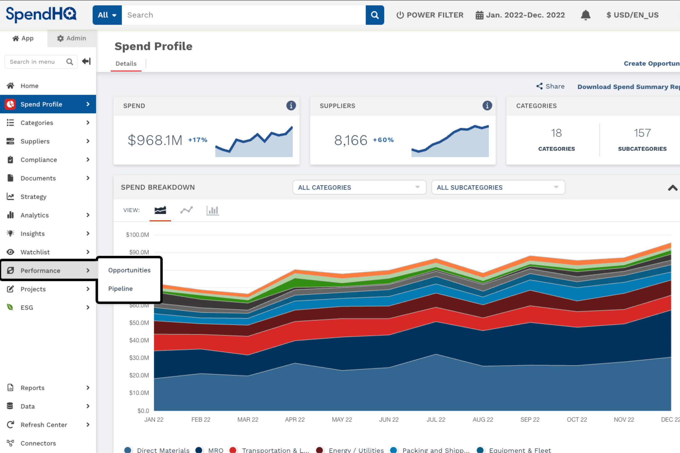Screen dimensions: 680x453
Task: Open the All Categories dropdown
Action: pos(359,188)
